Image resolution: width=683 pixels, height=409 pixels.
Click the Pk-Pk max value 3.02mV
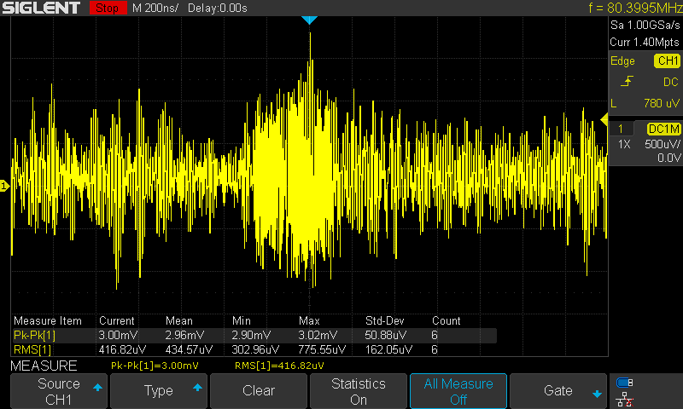point(318,336)
